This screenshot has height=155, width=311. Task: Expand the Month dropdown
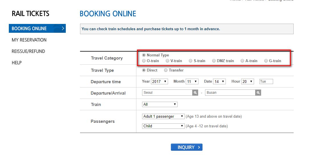point(192,81)
